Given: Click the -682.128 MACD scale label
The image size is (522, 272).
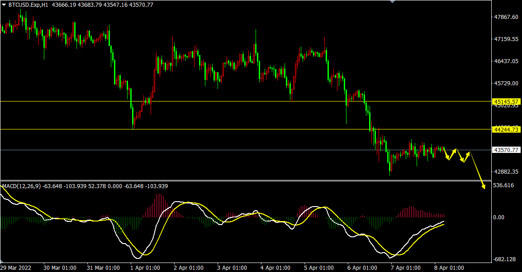Looking at the screenshot, I should click(x=505, y=259).
